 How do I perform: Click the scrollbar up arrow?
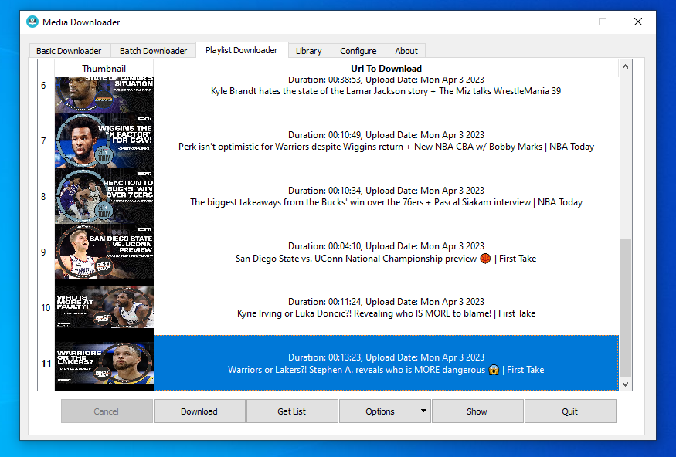click(x=625, y=66)
